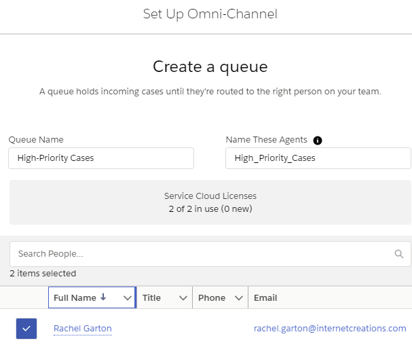Click the Phone column header text
Screen dimensions: 412x347
click(x=212, y=298)
